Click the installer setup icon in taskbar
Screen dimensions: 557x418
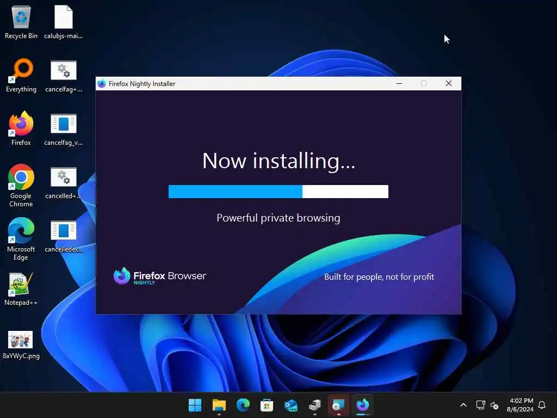(x=315, y=405)
